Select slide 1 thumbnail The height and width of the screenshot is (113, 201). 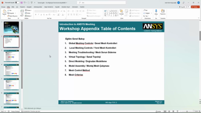click(11, 27)
